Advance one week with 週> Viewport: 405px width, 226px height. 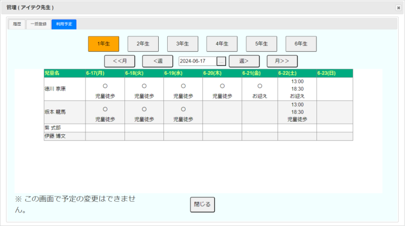point(244,61)
